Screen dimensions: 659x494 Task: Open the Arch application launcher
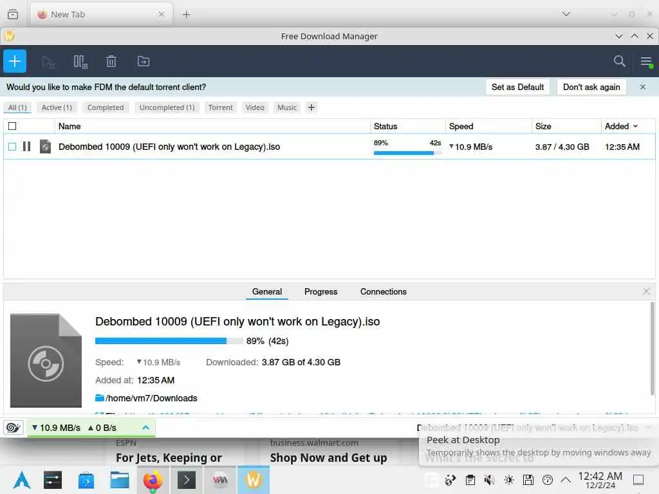pyautogui.click(x=22, y=480)
